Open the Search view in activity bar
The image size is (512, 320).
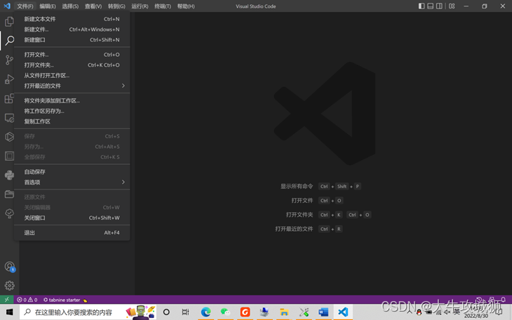(x=9, y=41)
